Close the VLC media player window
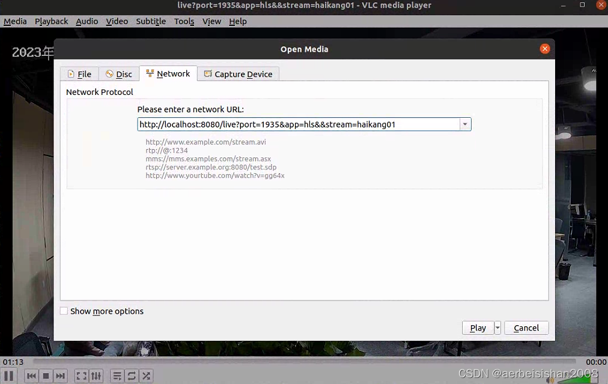Screen dimensions: 608x384 601,5
